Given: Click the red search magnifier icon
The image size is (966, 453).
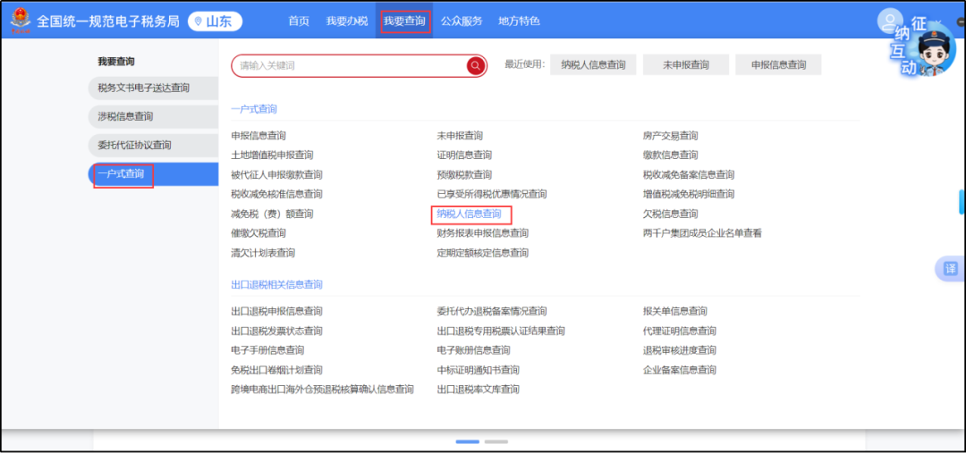Looking at the screenshot, I should pos(476,65).
